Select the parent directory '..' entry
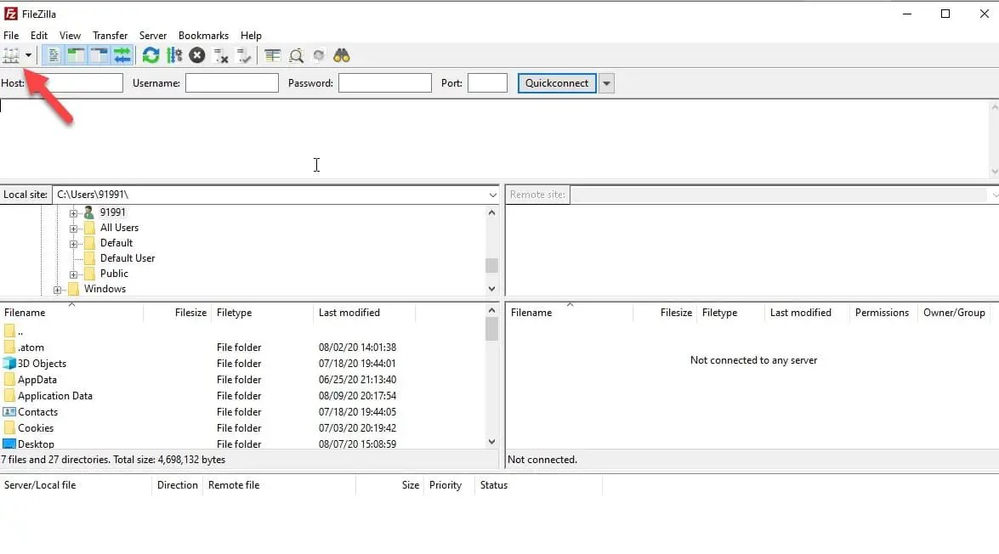Screen dimensions: 999x554 [x=242, y=331]
